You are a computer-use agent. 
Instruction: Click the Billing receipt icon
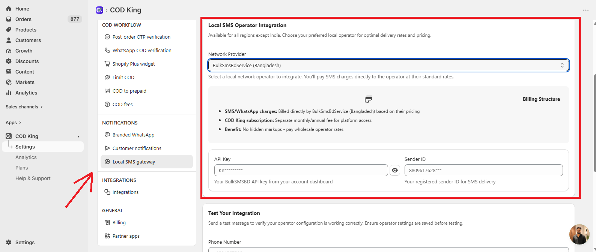coord(107,222)
